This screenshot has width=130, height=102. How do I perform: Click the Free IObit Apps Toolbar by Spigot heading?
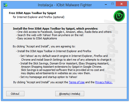(32, 13)
